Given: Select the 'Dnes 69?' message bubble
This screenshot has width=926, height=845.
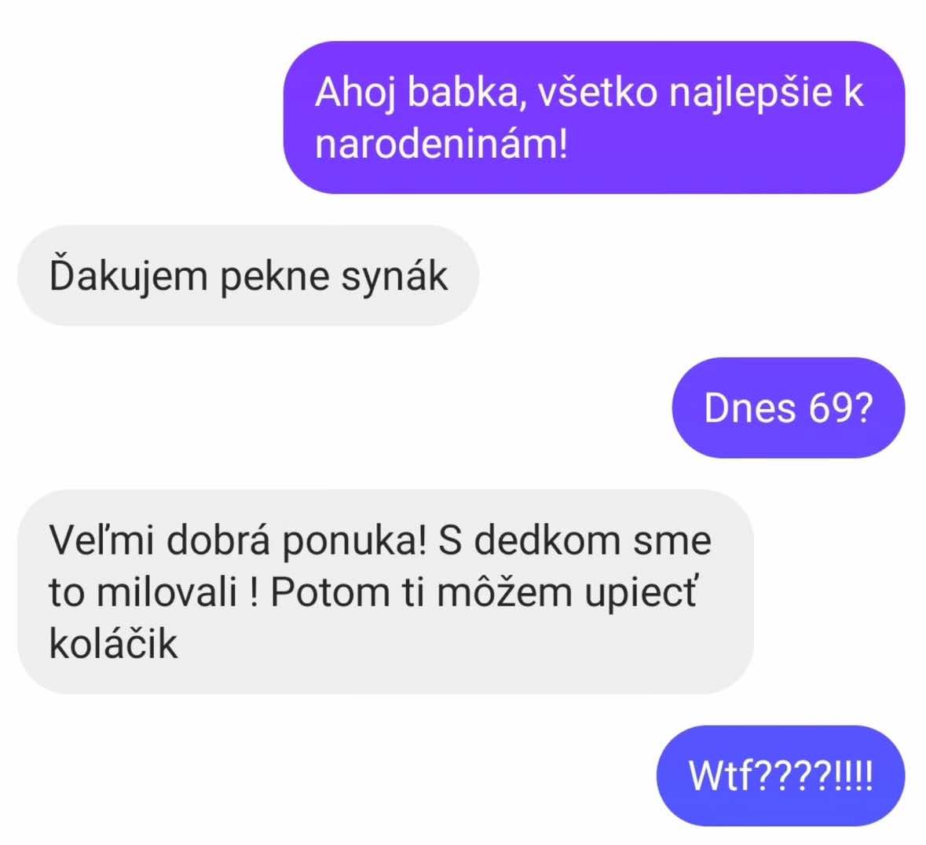Looking at the screenshot, I should (788, 408).
